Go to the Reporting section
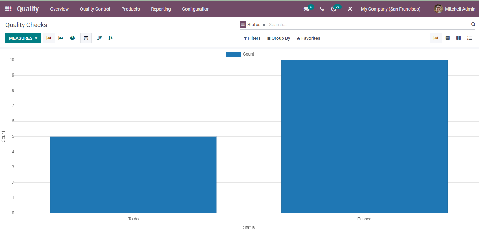The width and height of the screenshot is (479, 231). 161,9
